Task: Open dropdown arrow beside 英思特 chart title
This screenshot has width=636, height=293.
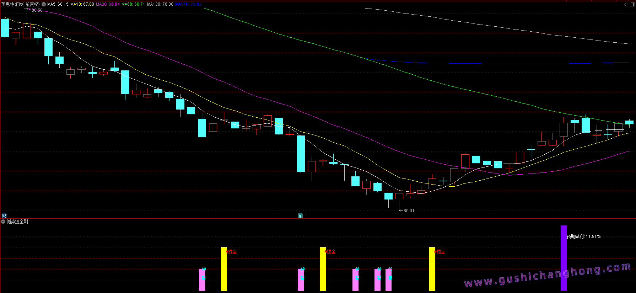Action: click(44, 4)
